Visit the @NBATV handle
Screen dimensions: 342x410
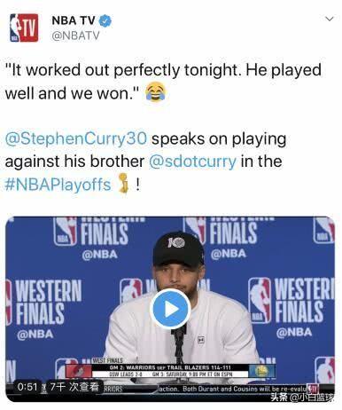point(75,35)
